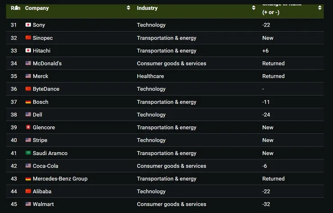The width and height of the screenshot is (333, 213).
Task: Click Alibaba in the company list
Action: [42, 191]
